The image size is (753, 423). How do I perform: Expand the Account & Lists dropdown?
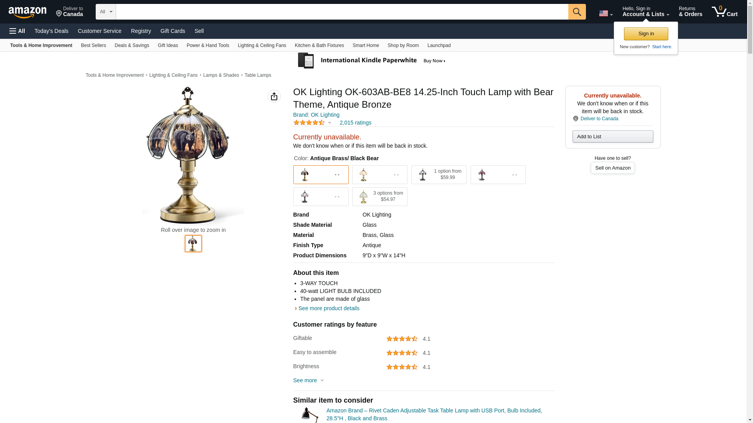click(x=646, y=12)
